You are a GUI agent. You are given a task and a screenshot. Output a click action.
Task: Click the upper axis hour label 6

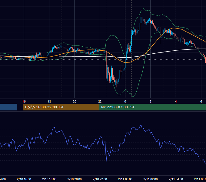[x=201, y=102]
